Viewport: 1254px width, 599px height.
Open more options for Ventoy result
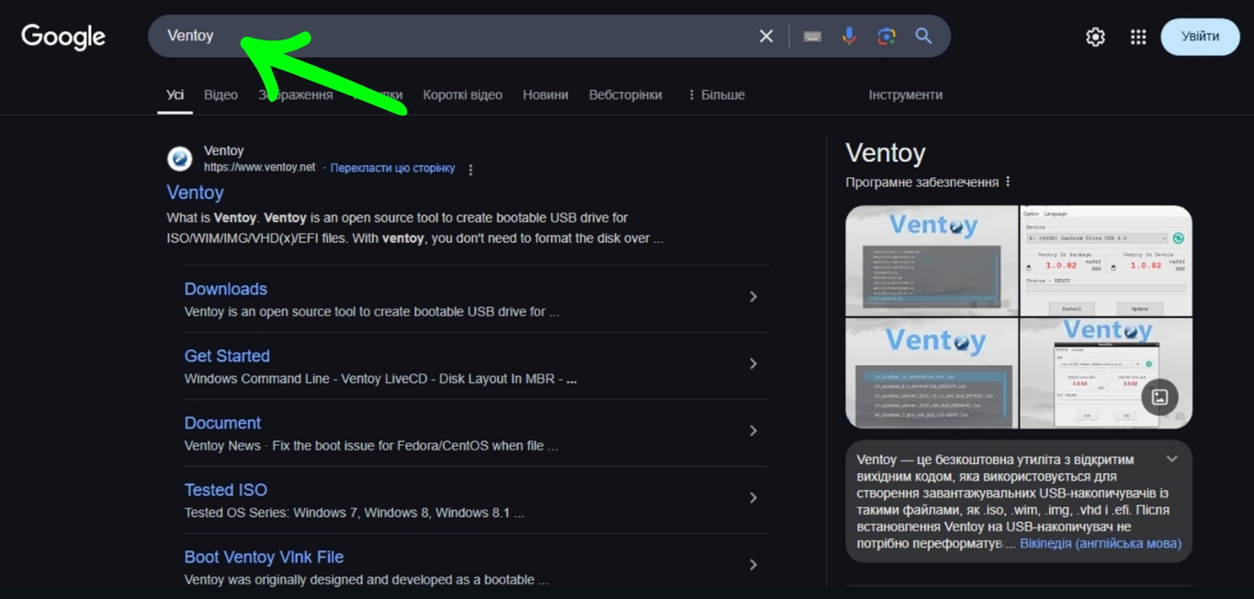point(471,170)
